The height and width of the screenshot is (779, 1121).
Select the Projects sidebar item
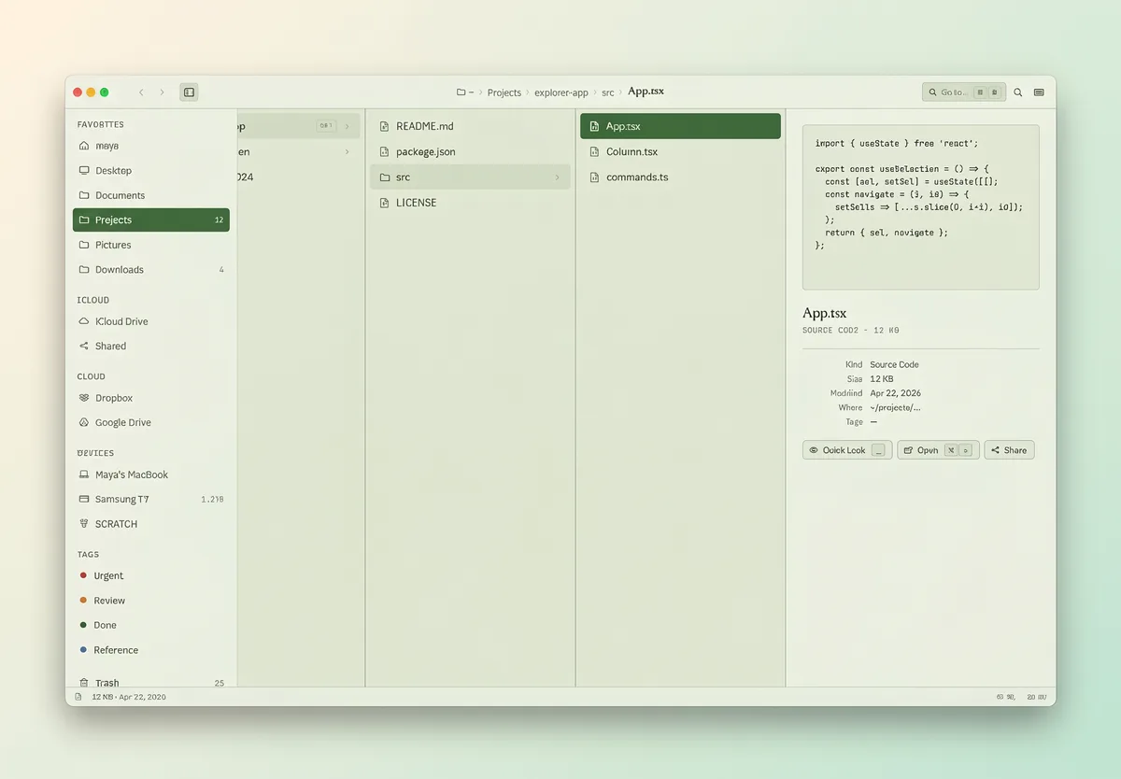tap(151, 220)
